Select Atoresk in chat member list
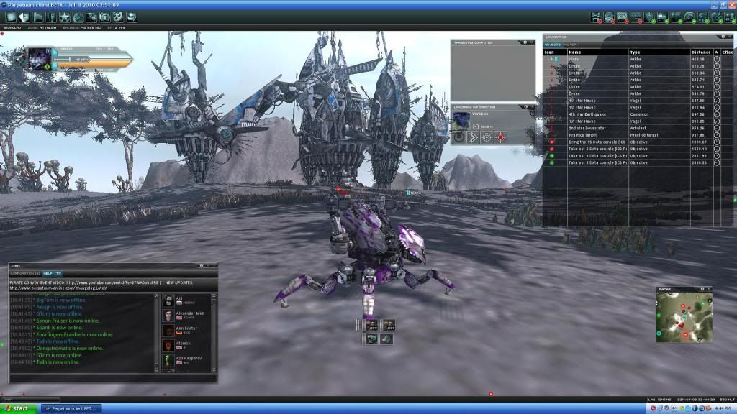This screenshot has width=737, height=414. click(x=186, y=345)
